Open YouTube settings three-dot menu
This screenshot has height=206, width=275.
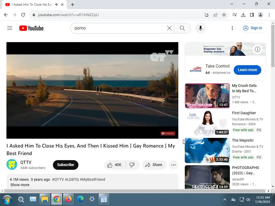tap(232, 28)
